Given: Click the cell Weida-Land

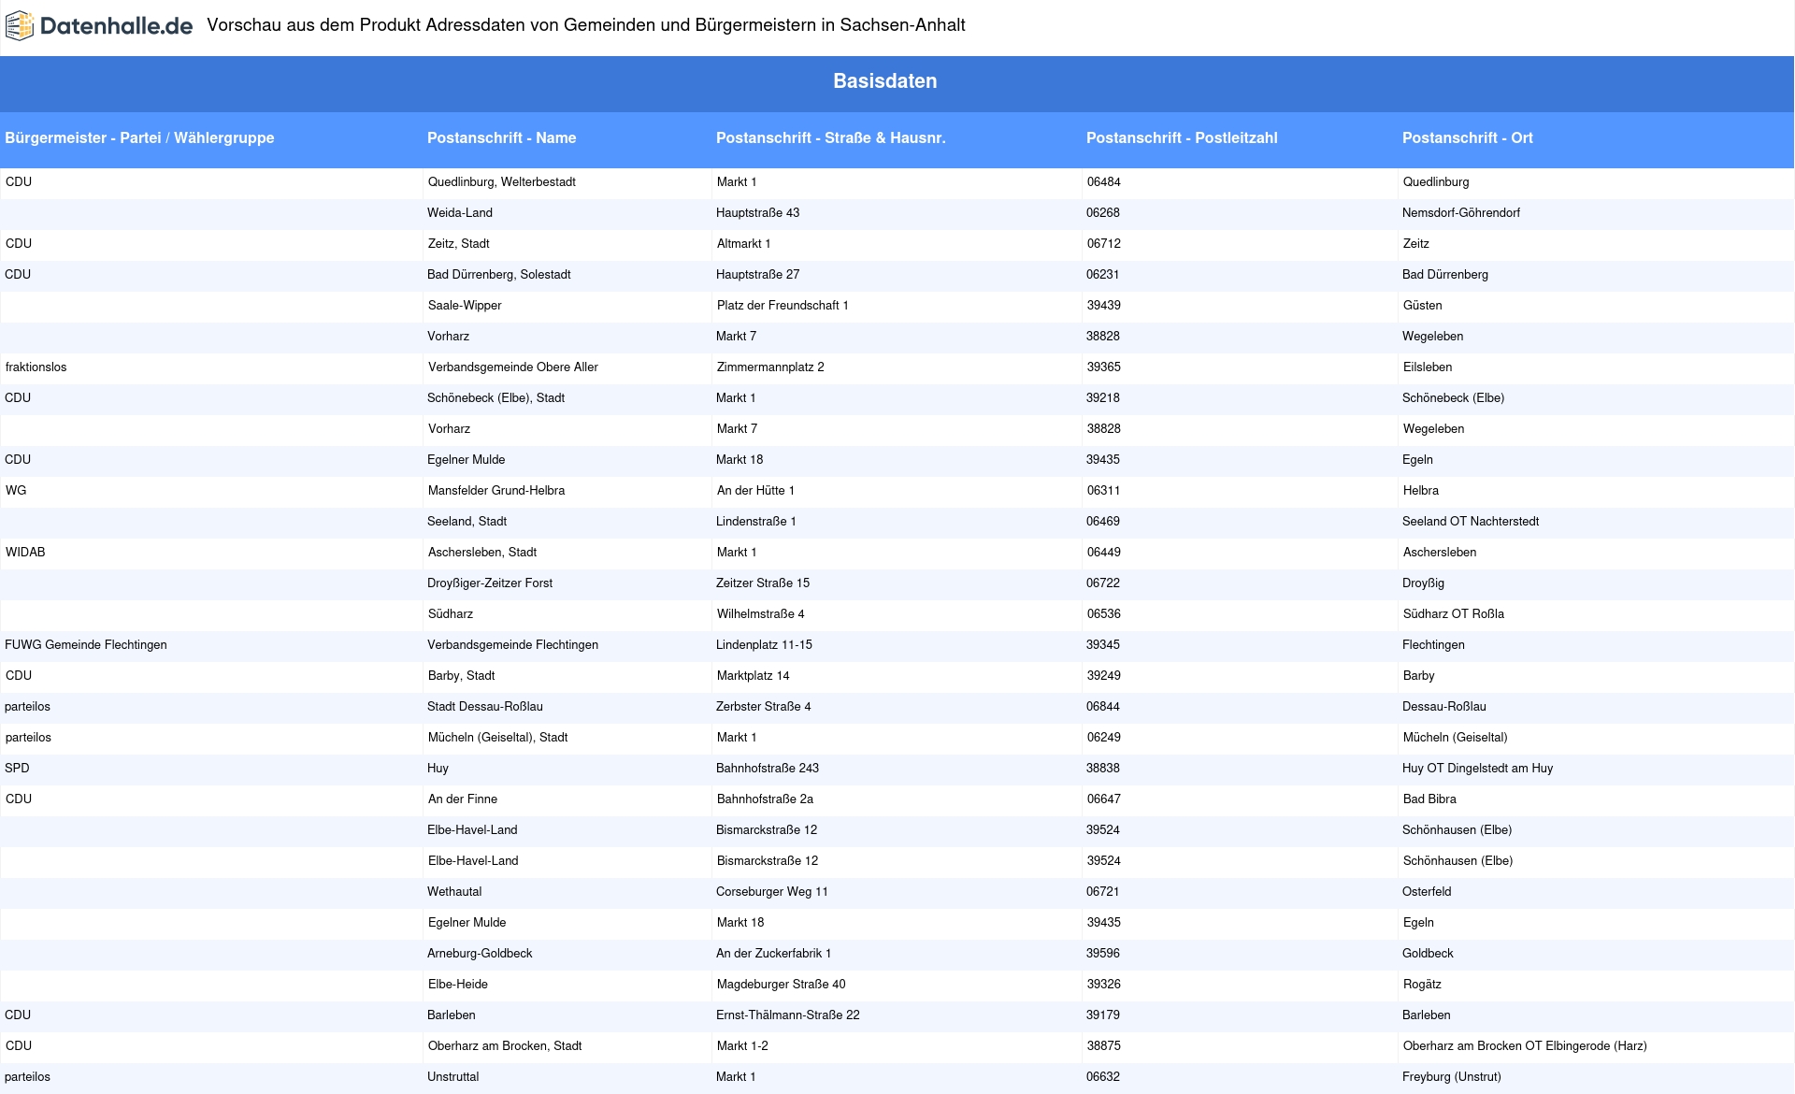Looking at the screenshot, I should click(460, 213).
